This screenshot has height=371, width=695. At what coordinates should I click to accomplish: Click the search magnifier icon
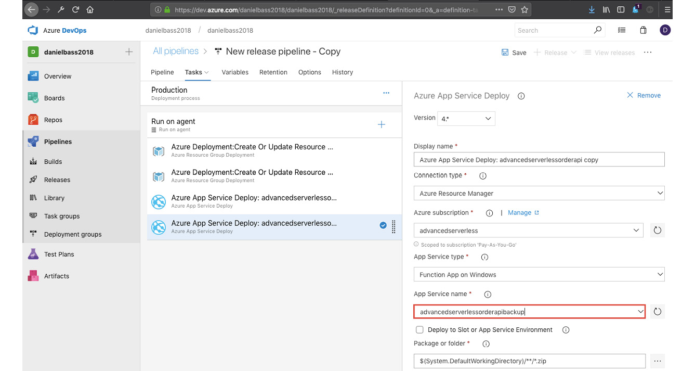597,30
